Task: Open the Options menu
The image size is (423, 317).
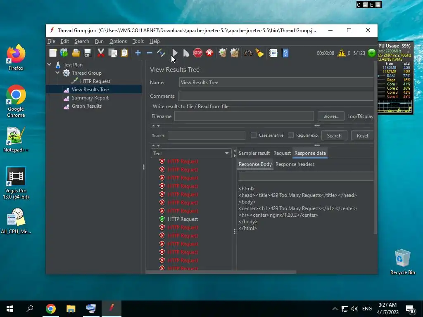Action: pos(118,41)
